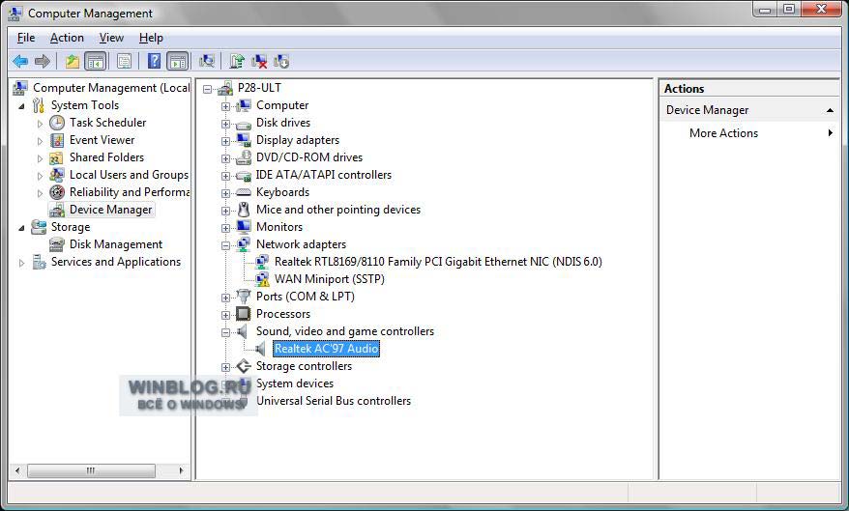Click the Up One Level folder icon

pyautogui.click(x=72, y=61)
